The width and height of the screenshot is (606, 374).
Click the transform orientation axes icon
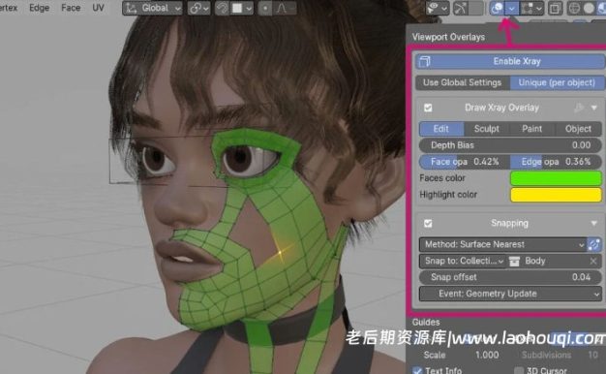click(x=132, y=8)
